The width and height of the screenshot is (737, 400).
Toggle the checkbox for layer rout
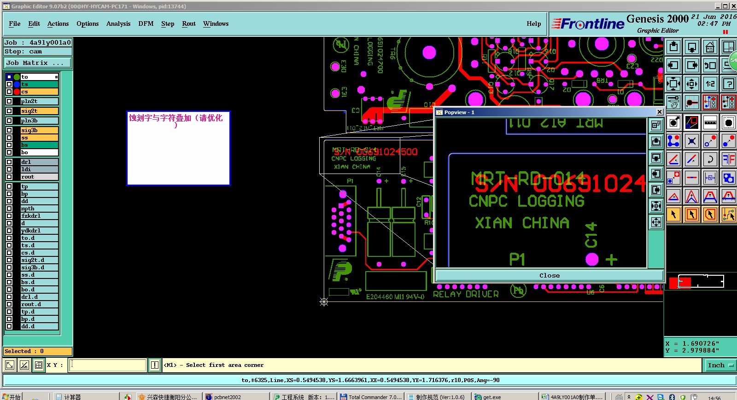pyautogui.click(x=9, y=177)
